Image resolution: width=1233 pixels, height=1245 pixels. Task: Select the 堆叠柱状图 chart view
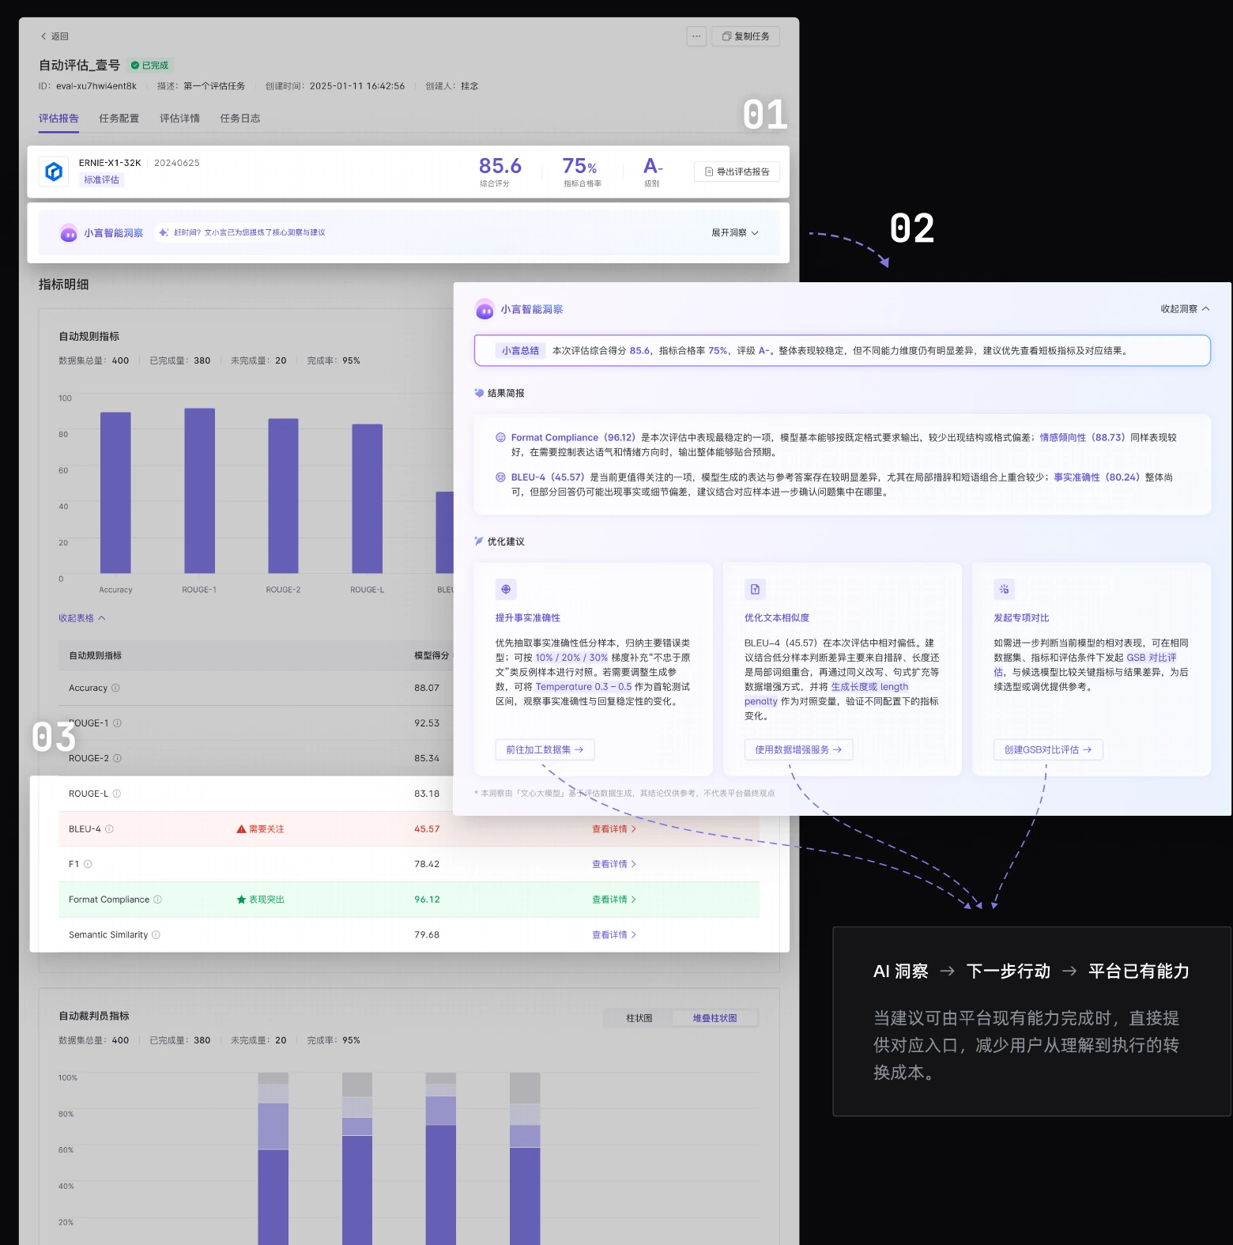tap(715, 1018)
